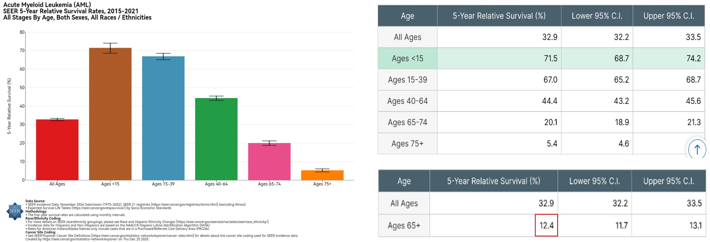Select the orange Ages 75+ bar

click(x=322, y=175)
